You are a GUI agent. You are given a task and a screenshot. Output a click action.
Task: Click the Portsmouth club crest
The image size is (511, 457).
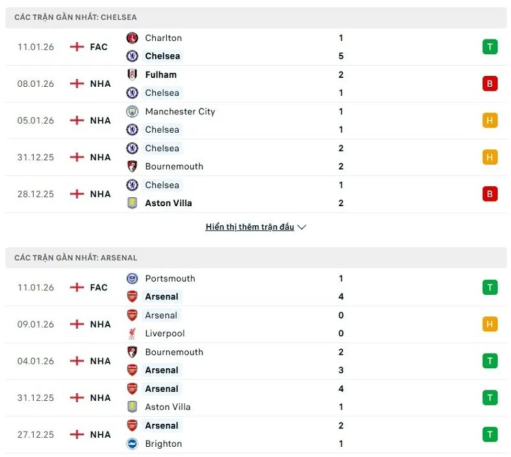tap(132, 278)
